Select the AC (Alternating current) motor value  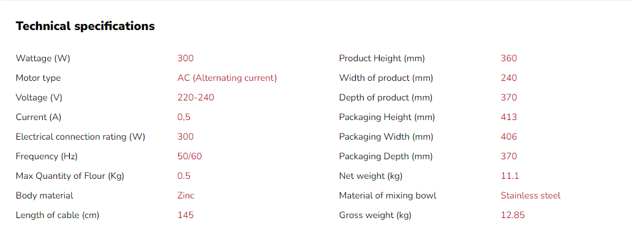(x=227, y=78)
